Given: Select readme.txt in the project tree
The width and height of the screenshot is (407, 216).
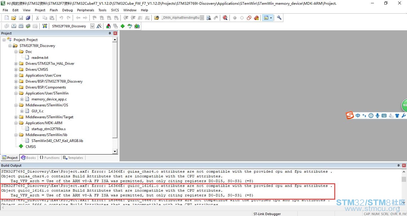Looking at the screenshot, I should pos(40,58).
